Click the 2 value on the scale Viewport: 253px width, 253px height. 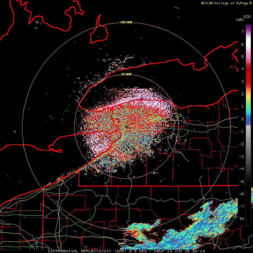coord(243,94)
